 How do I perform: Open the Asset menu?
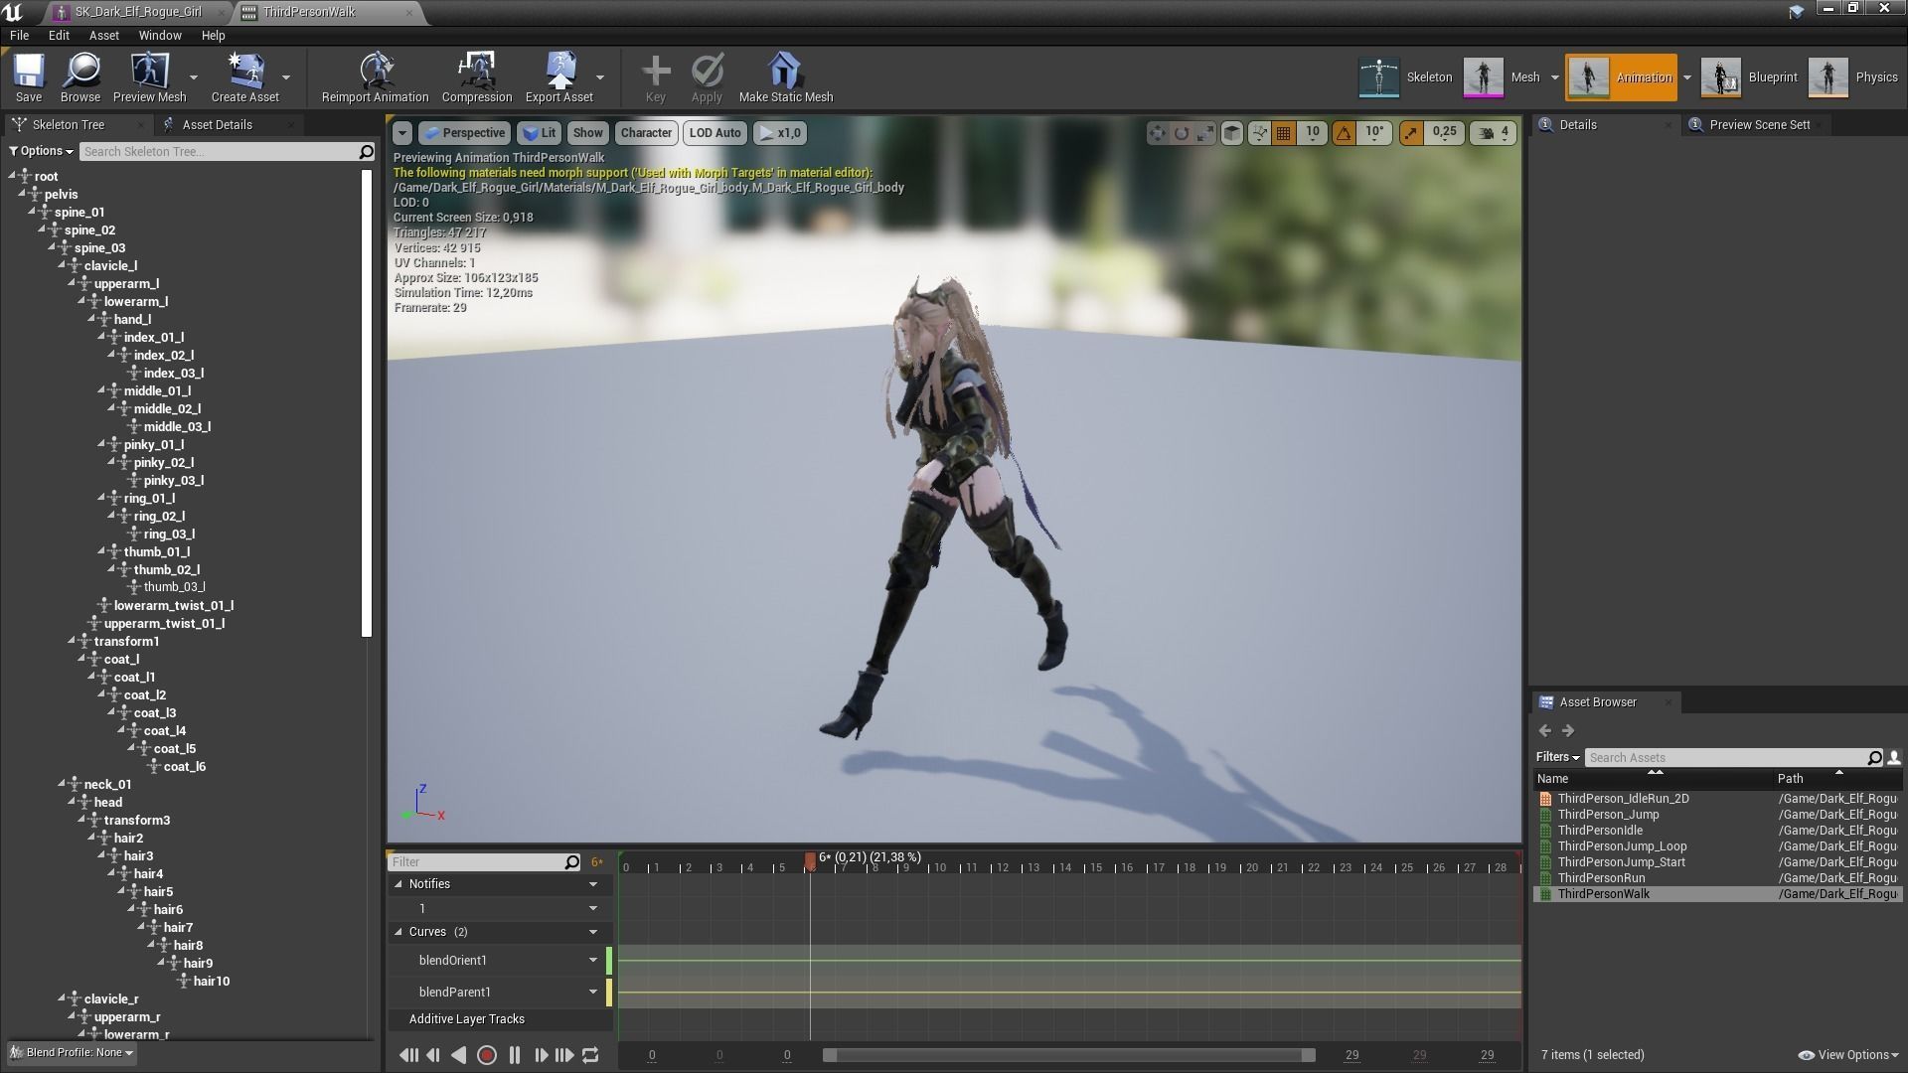[x=103, y=36]
